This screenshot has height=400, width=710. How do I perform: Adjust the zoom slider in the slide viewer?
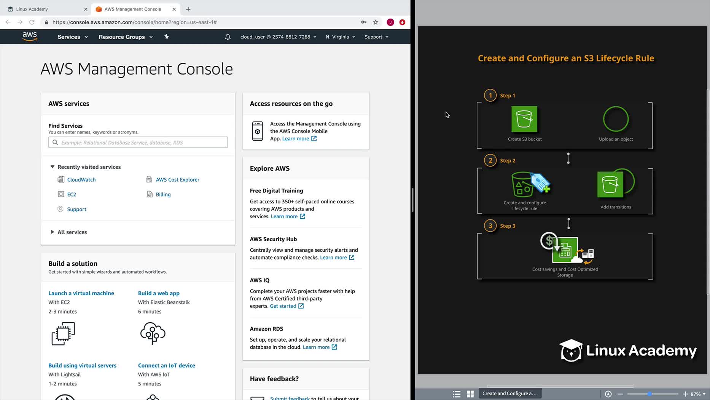tap(650, 394)
